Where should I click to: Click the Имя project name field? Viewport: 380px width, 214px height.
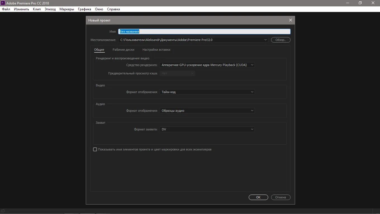pos(205,31)
